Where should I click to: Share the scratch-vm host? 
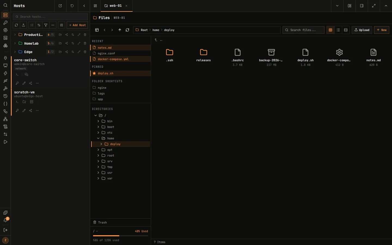click(x=30, y=111)
